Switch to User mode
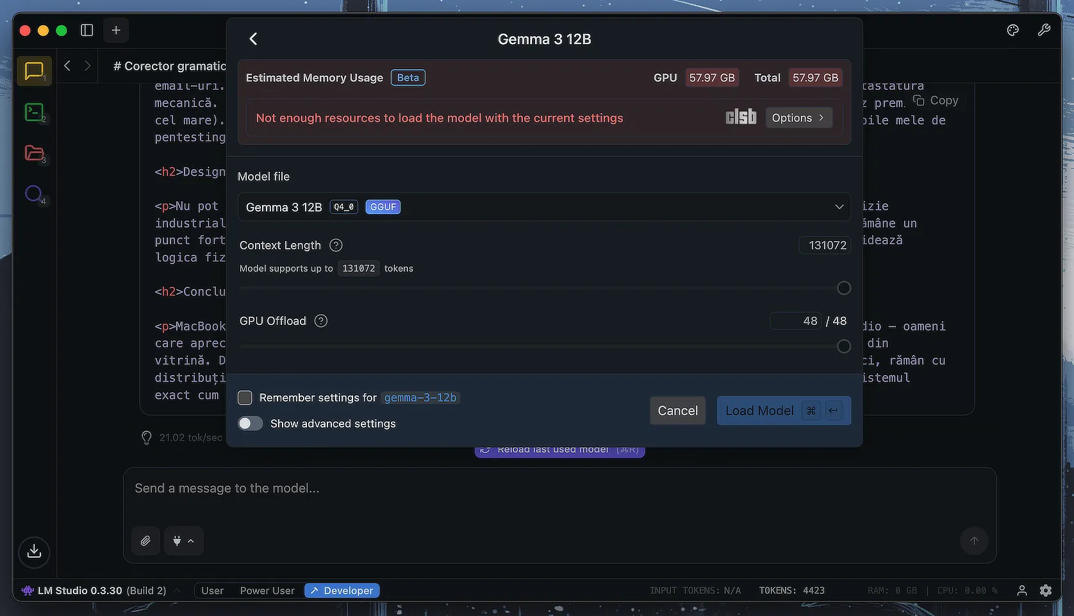The height and width of the screenshot is (616, 1074). [x=212, y=590]
